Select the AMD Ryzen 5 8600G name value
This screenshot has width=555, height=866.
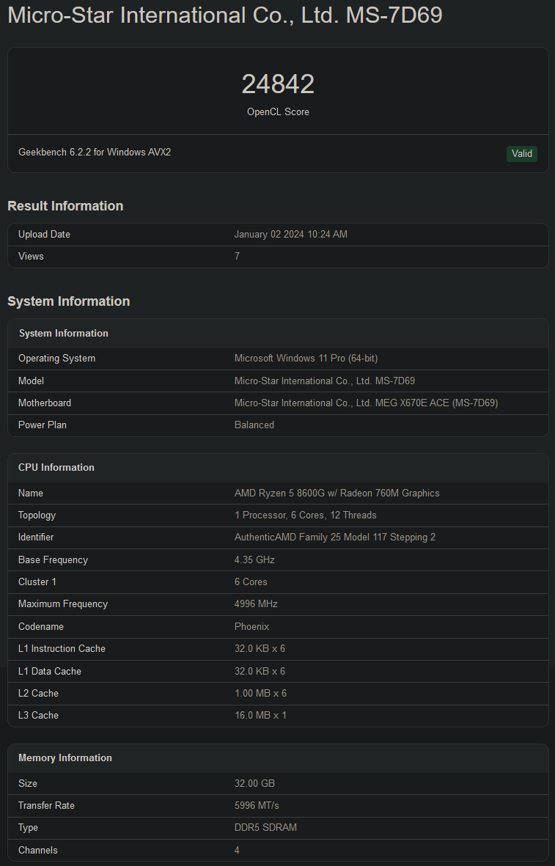tap(337, 493)
